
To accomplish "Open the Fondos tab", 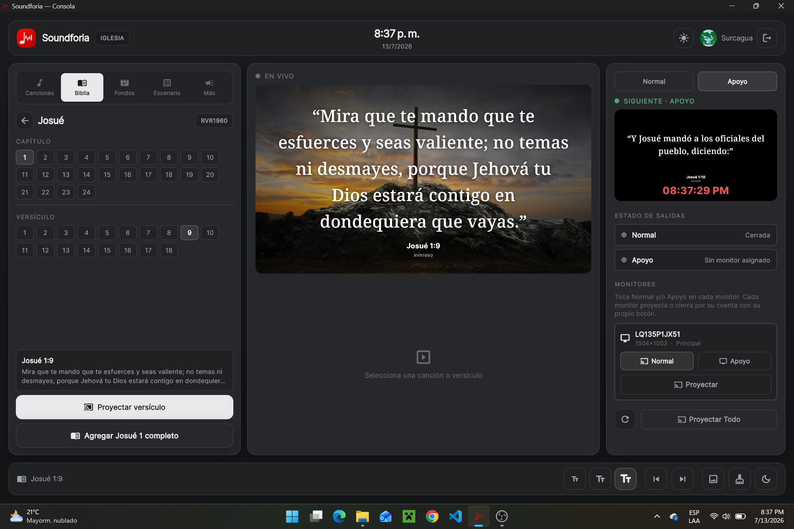I will tap(125, 87).
